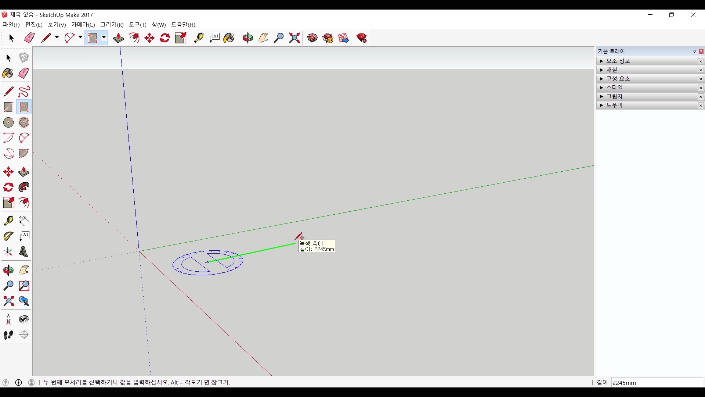Select the Walk tool with footprints icon
Viewport: 705px width, 397px height.
pyautogui.click(x=8, y=335)
